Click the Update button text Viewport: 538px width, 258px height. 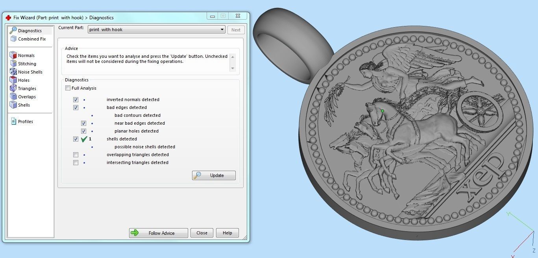click(217, 175)
